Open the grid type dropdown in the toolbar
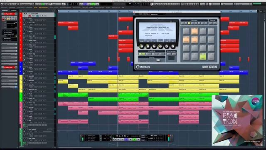266x150 pixels. (x=227, y=4)
